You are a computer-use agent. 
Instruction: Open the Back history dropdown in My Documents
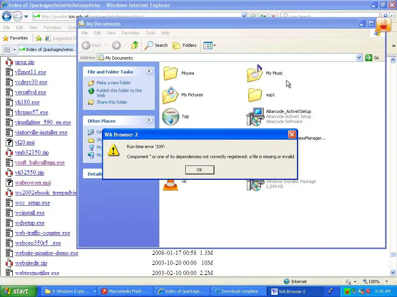(x=105, y=45)
